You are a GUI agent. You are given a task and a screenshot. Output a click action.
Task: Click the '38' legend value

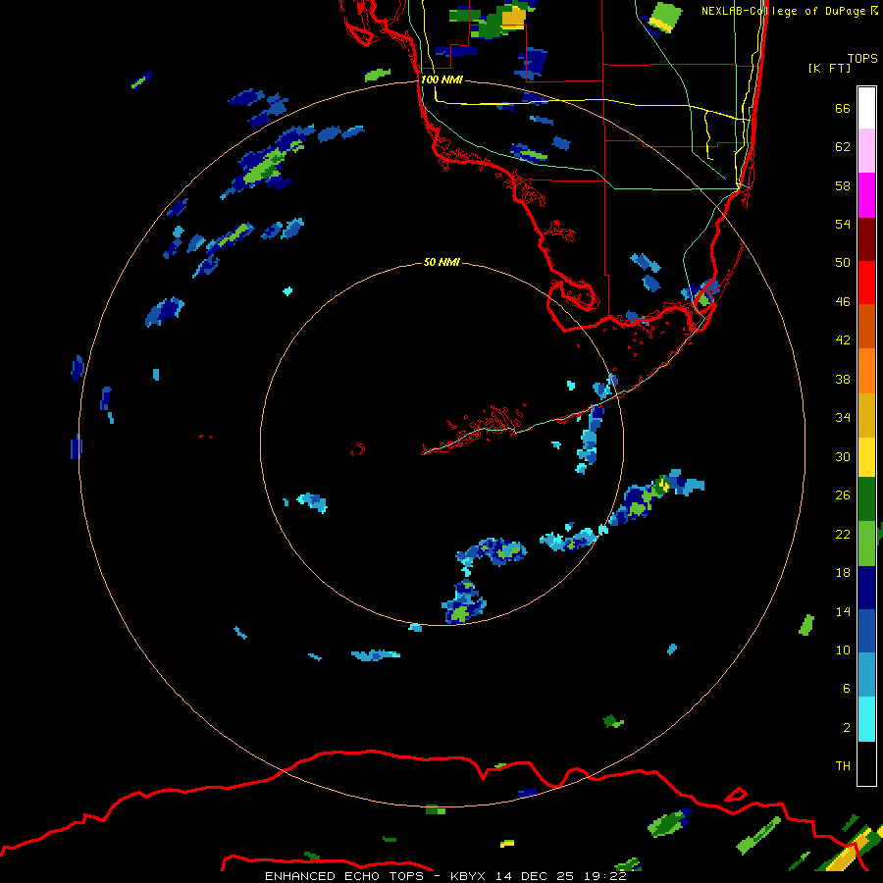pos(843,379)
